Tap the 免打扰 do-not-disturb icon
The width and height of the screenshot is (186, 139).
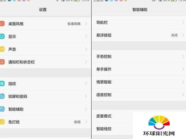coord(2,122)
